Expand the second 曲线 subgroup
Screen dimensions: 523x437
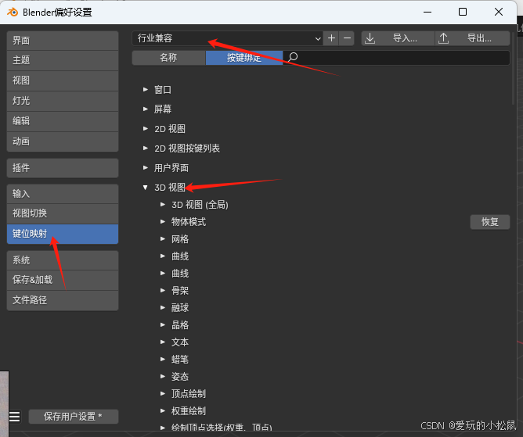163,273
